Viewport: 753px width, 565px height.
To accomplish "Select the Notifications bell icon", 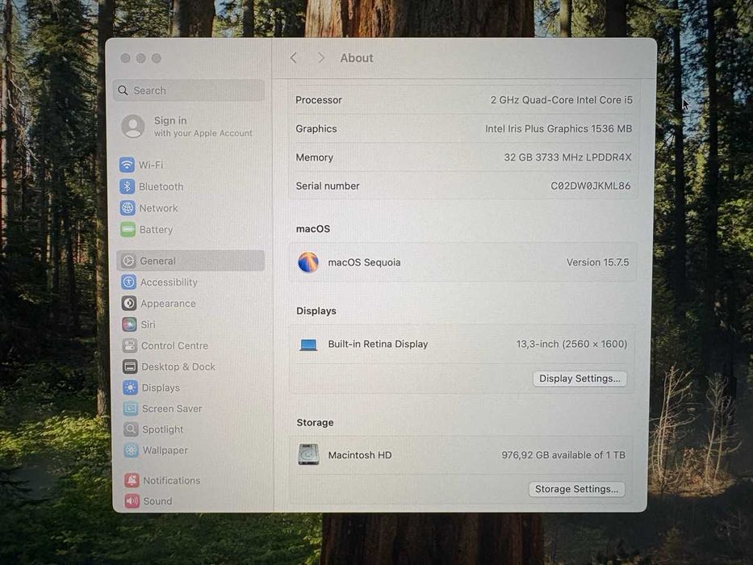I will [x=132, y=480].
